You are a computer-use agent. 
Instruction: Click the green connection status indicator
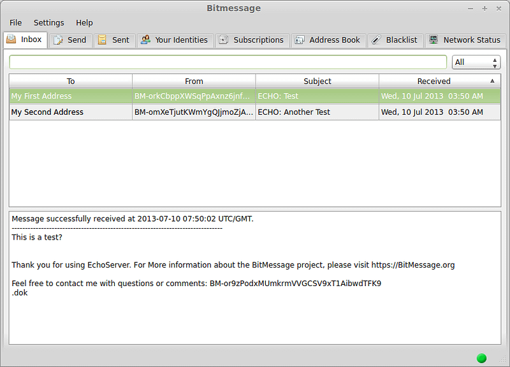pos(481,358)
